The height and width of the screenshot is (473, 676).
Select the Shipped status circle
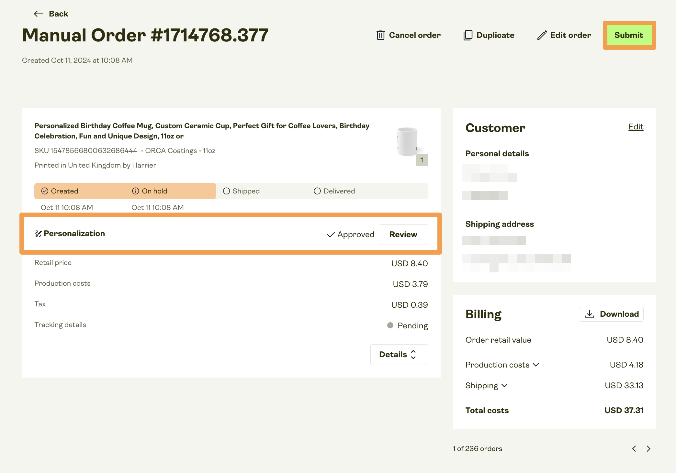[x=226, y=191]
